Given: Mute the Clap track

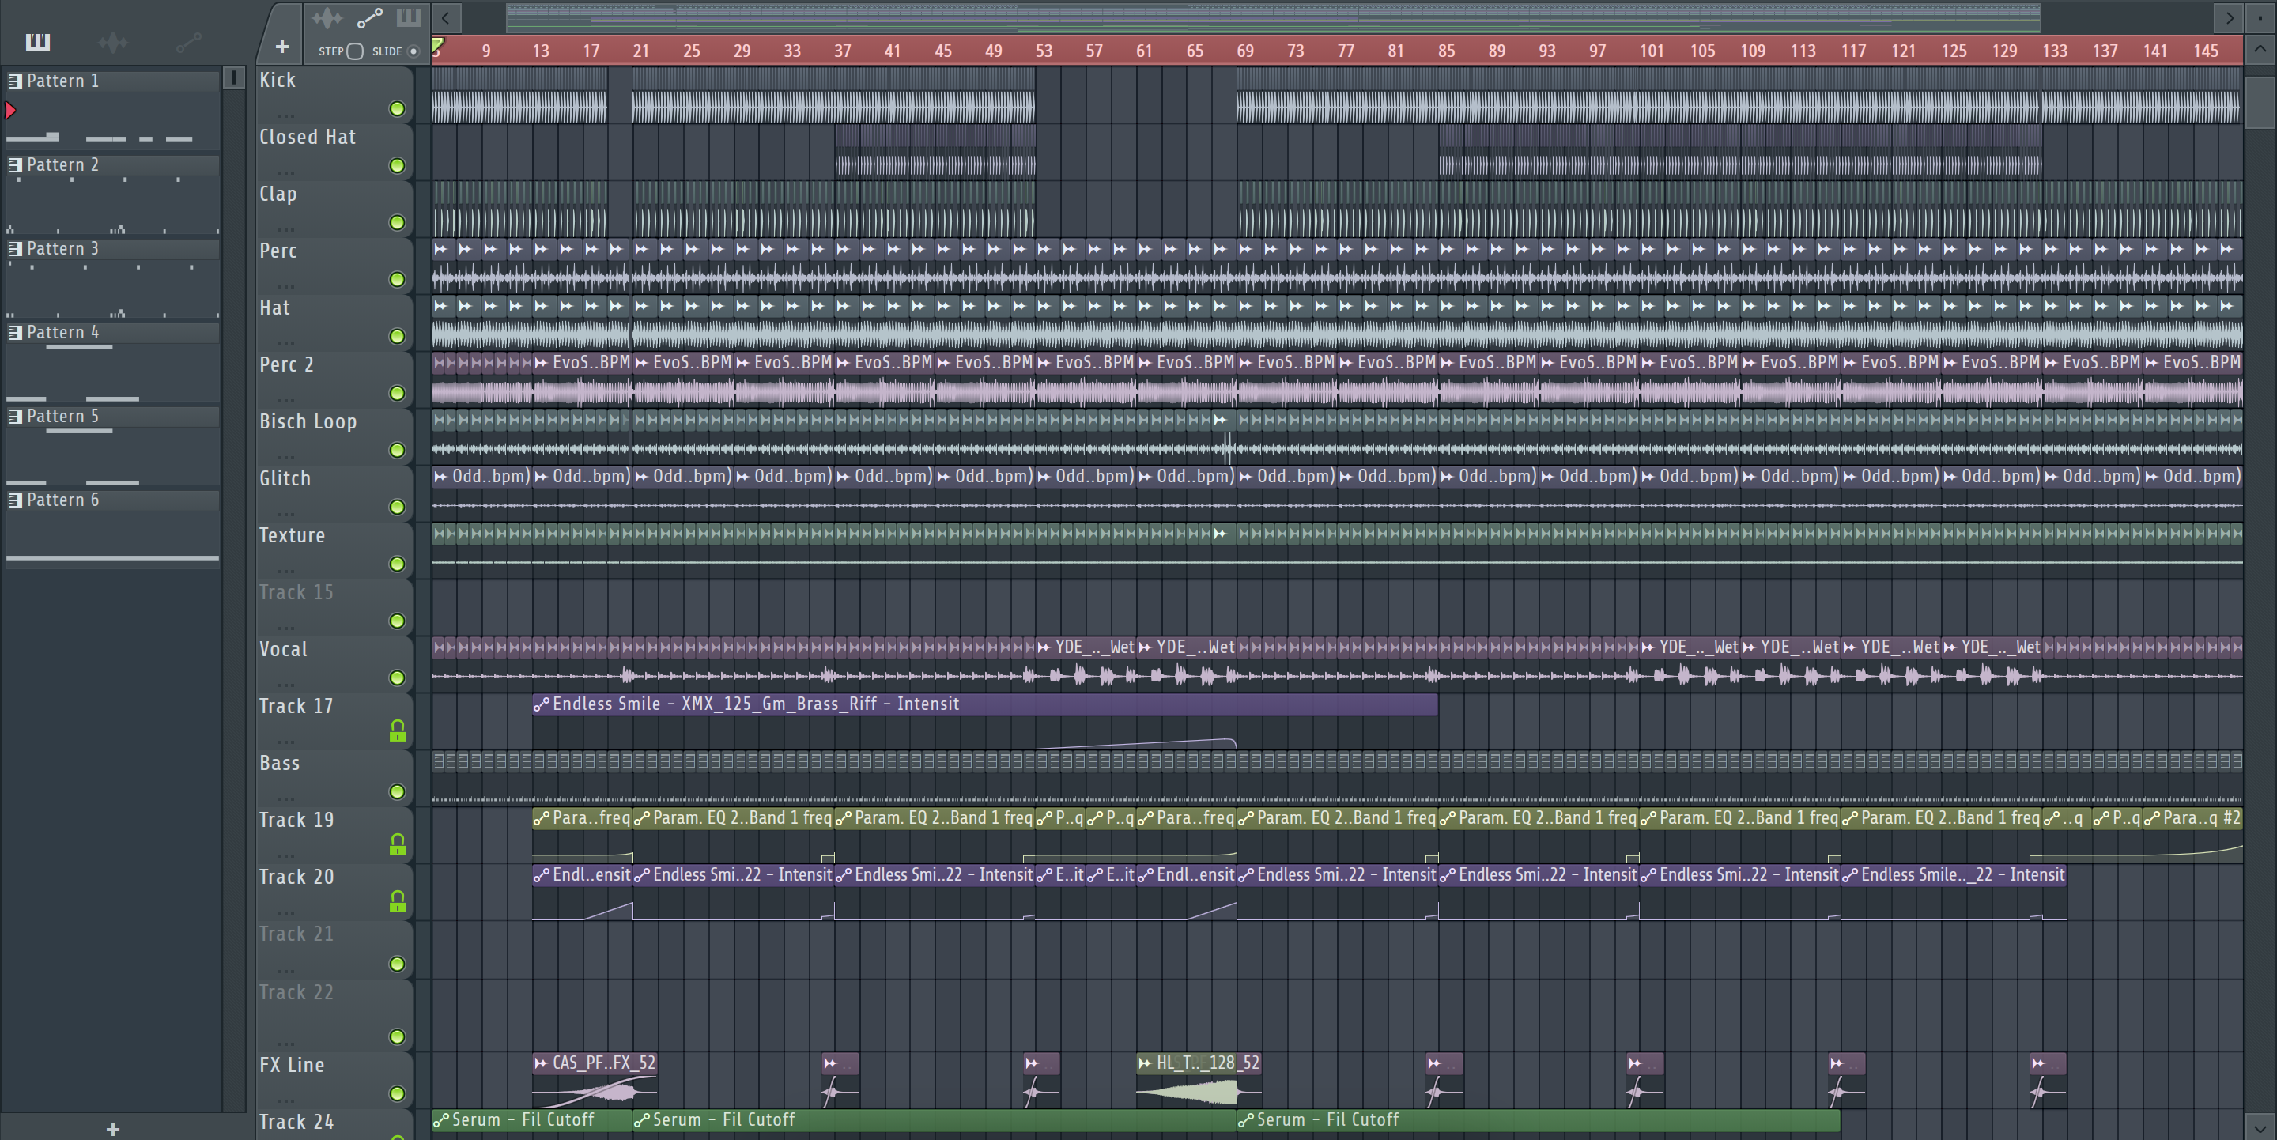Looking at the screenshot, I should [397, 223].
